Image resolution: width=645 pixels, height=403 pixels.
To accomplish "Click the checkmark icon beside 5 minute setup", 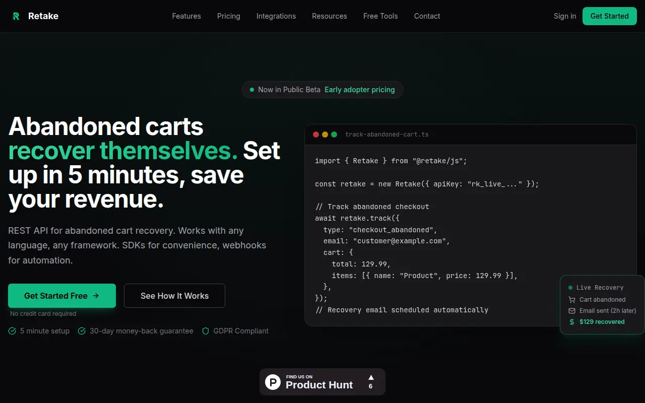I will [x=12, y=331].
